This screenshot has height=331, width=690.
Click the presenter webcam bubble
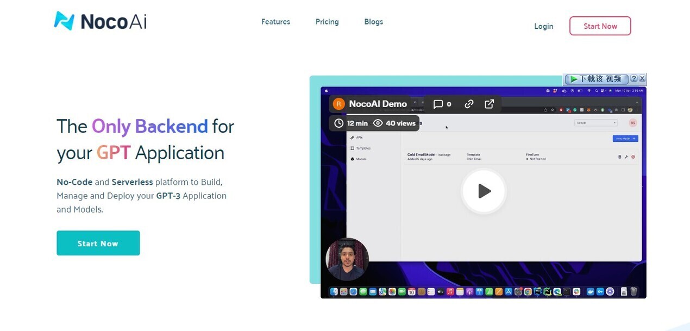pyautogui.click(x=347, y=259)
